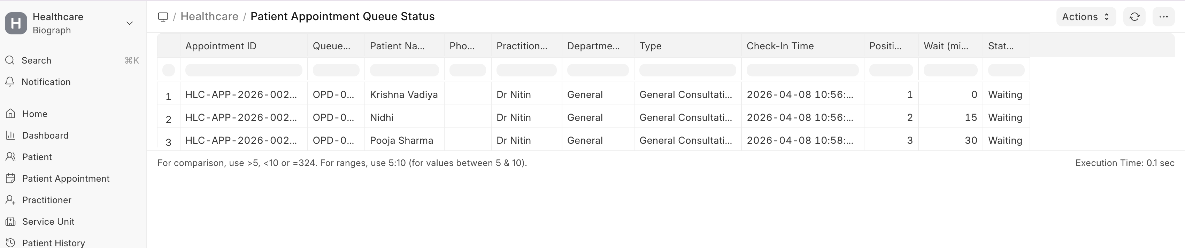This screenshot has height=248, width=1185.
Task: Click the Check-In Time column header
Action: [x=780, y=46]
